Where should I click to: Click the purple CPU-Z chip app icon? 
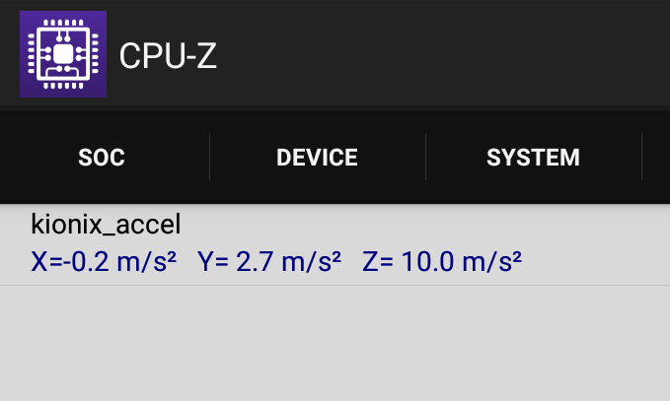pyautogui.click(x=63, y=54)
